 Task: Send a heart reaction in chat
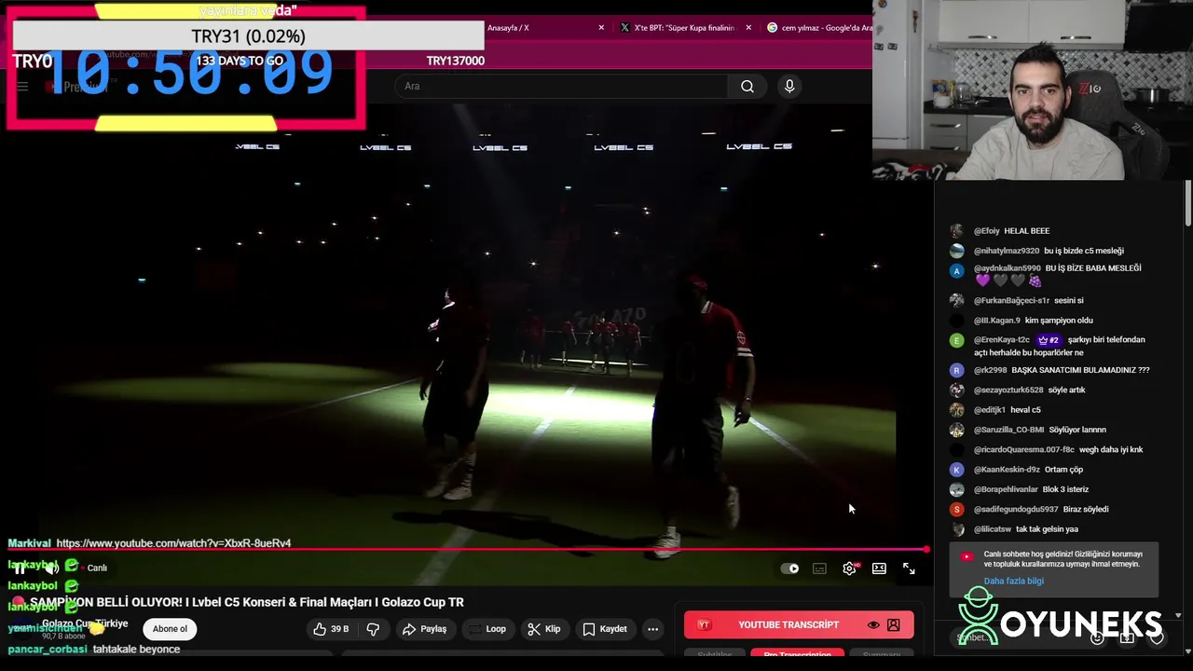coord(1157,638)
